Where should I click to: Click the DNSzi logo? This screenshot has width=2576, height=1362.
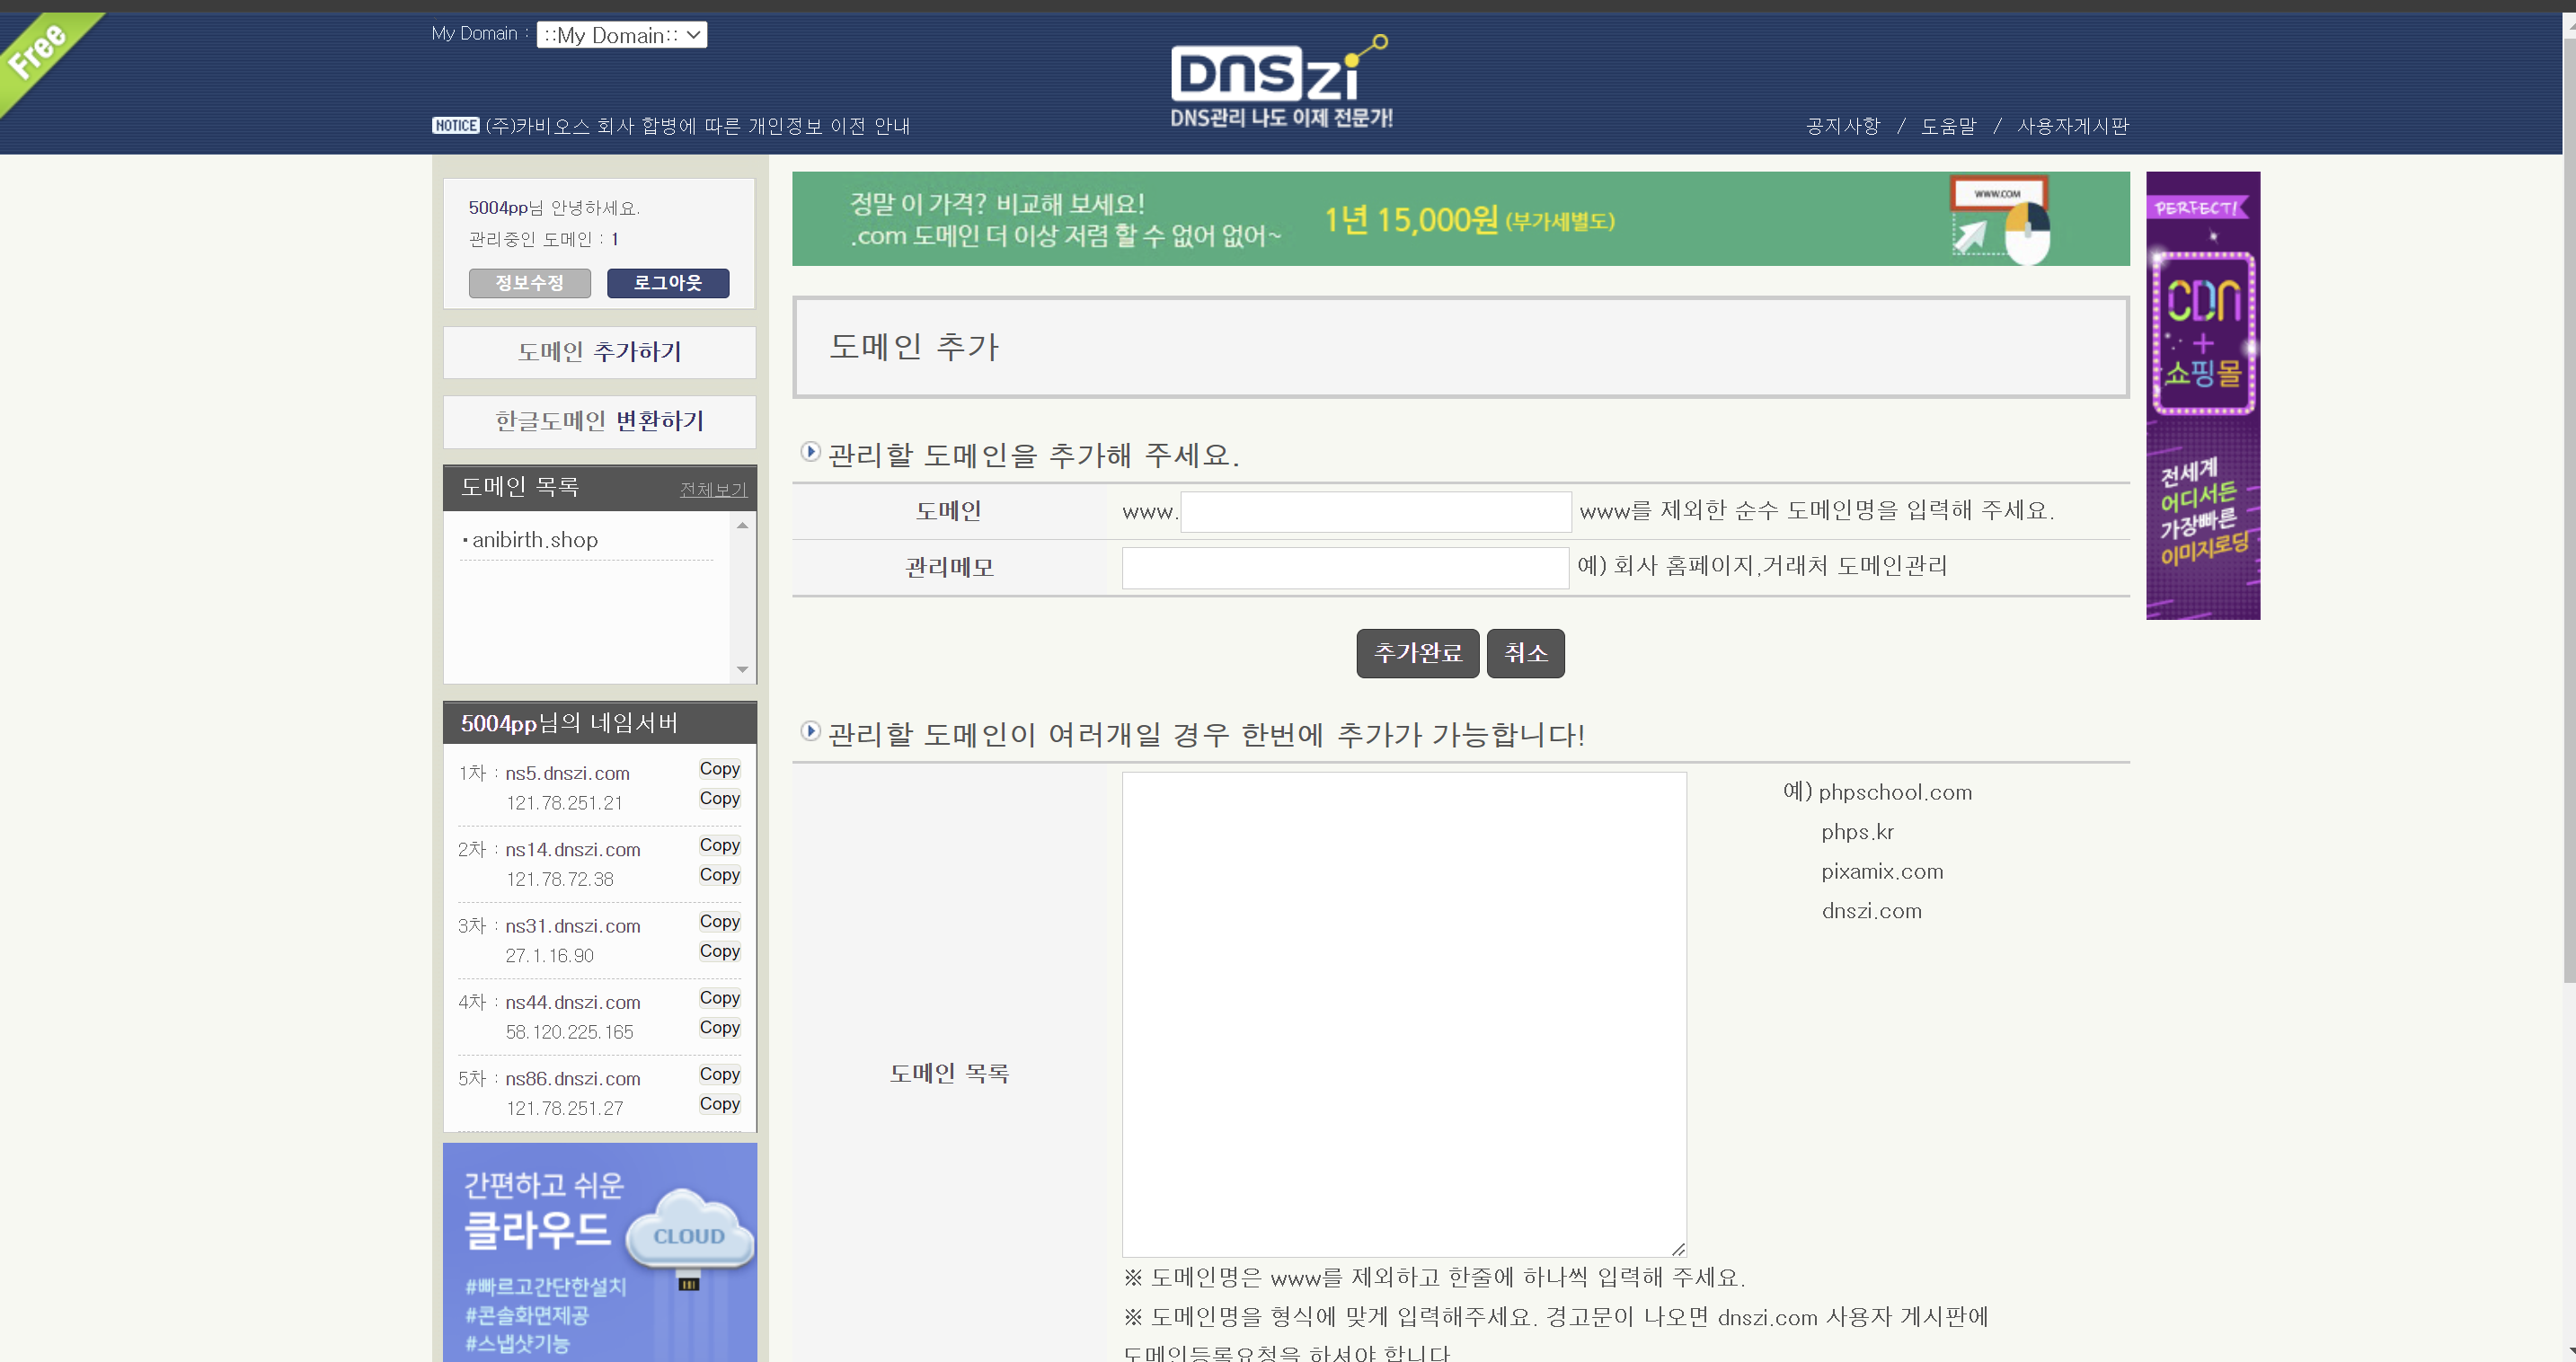1280,82
